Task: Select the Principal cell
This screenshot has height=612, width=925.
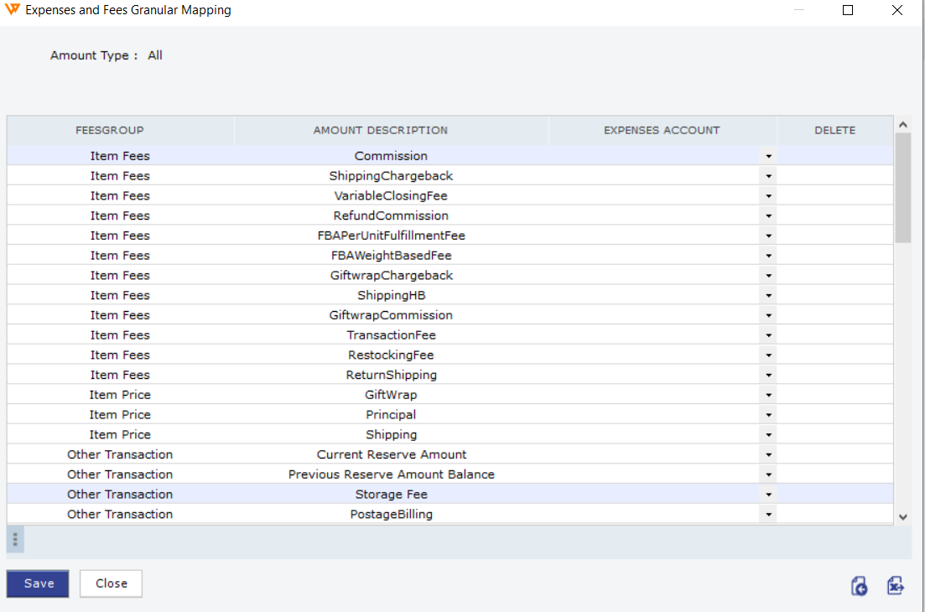Action: click(x=391, y=415)
